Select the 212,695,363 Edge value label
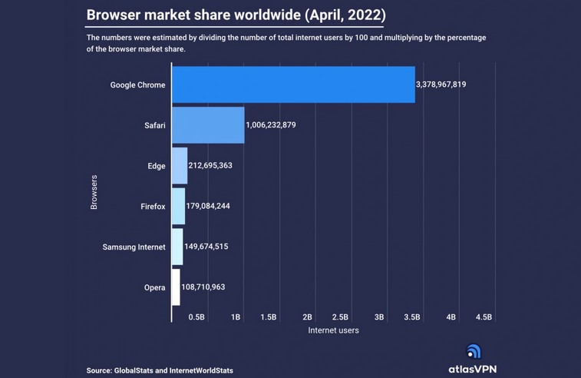 [210, 165]
